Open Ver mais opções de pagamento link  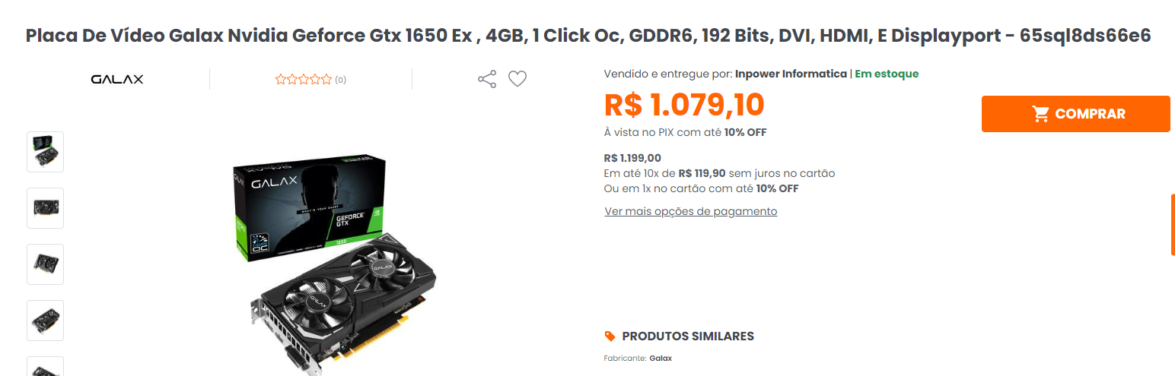[x=691, y=211]
